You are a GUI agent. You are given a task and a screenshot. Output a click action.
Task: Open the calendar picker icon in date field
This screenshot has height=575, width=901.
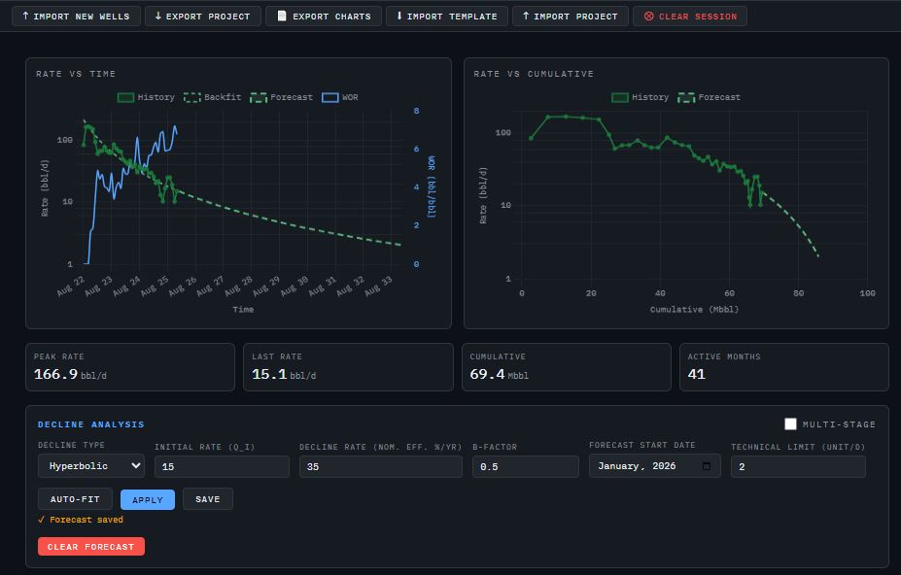pyautogui.click(x=707, y=466)
